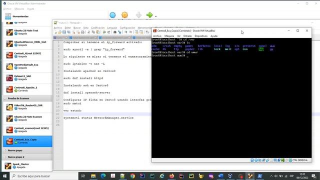Click the Descartar down-arrow icon in Manager
Image resolution: width=320 pixels, height=180 pixels.
(139, 15)
